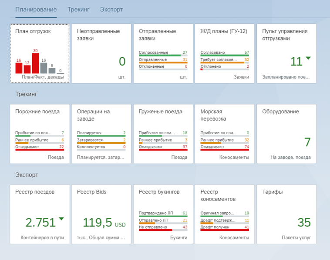Image resolution: width=330 pixels, height=260 pixels.
Task: Open the План отгрузок chart tile
Action: [x=40, y=54]
